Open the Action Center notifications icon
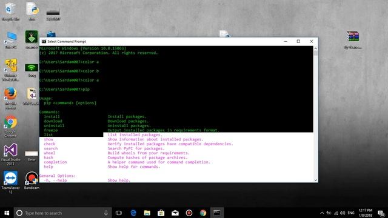Image resolution: width=388 pixels, height=218 pixels. [x=381, y=213]
